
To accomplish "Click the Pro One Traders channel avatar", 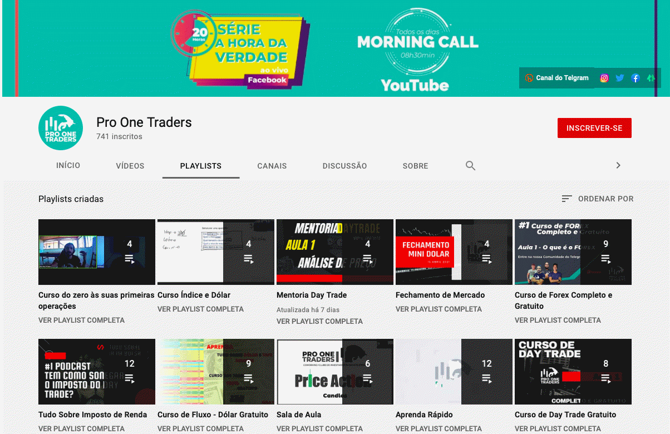I will (61, 128).
